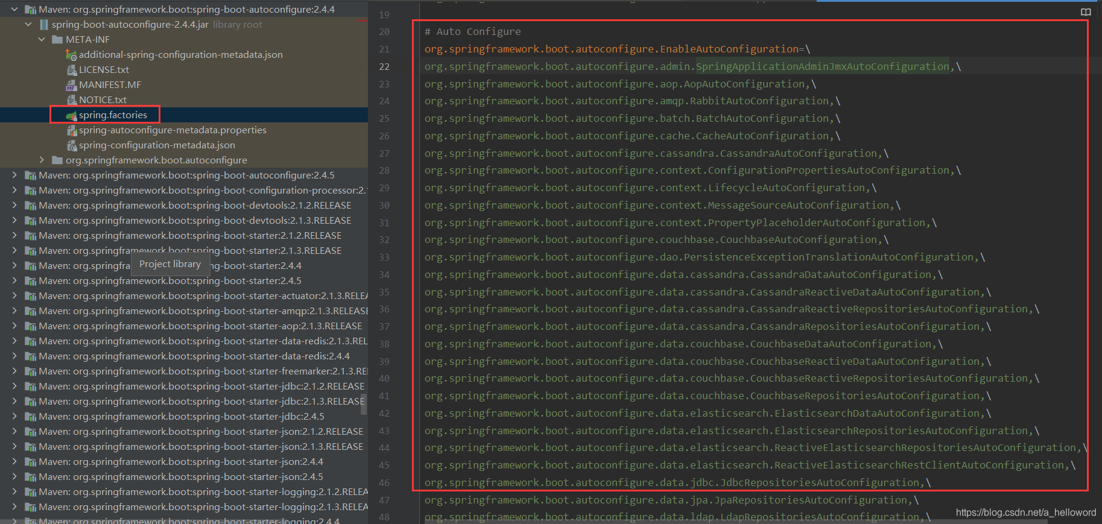
Task: Click the org.springframework.boot.autoconfigure folder icon
Action: tap(57, 160)
